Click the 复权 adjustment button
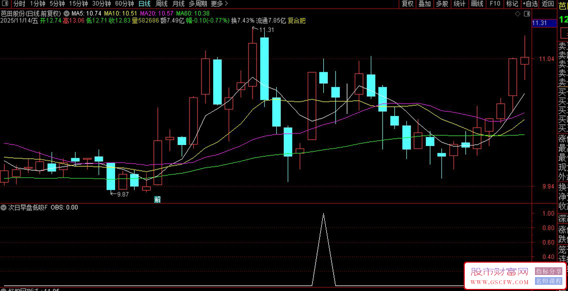This screenshot has height=291, width=568. pyautogui.click(x=407, y=4)
